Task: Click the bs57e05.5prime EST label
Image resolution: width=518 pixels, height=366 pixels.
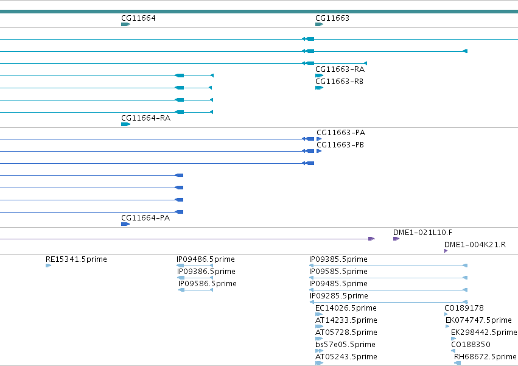Action: [345, 345]
